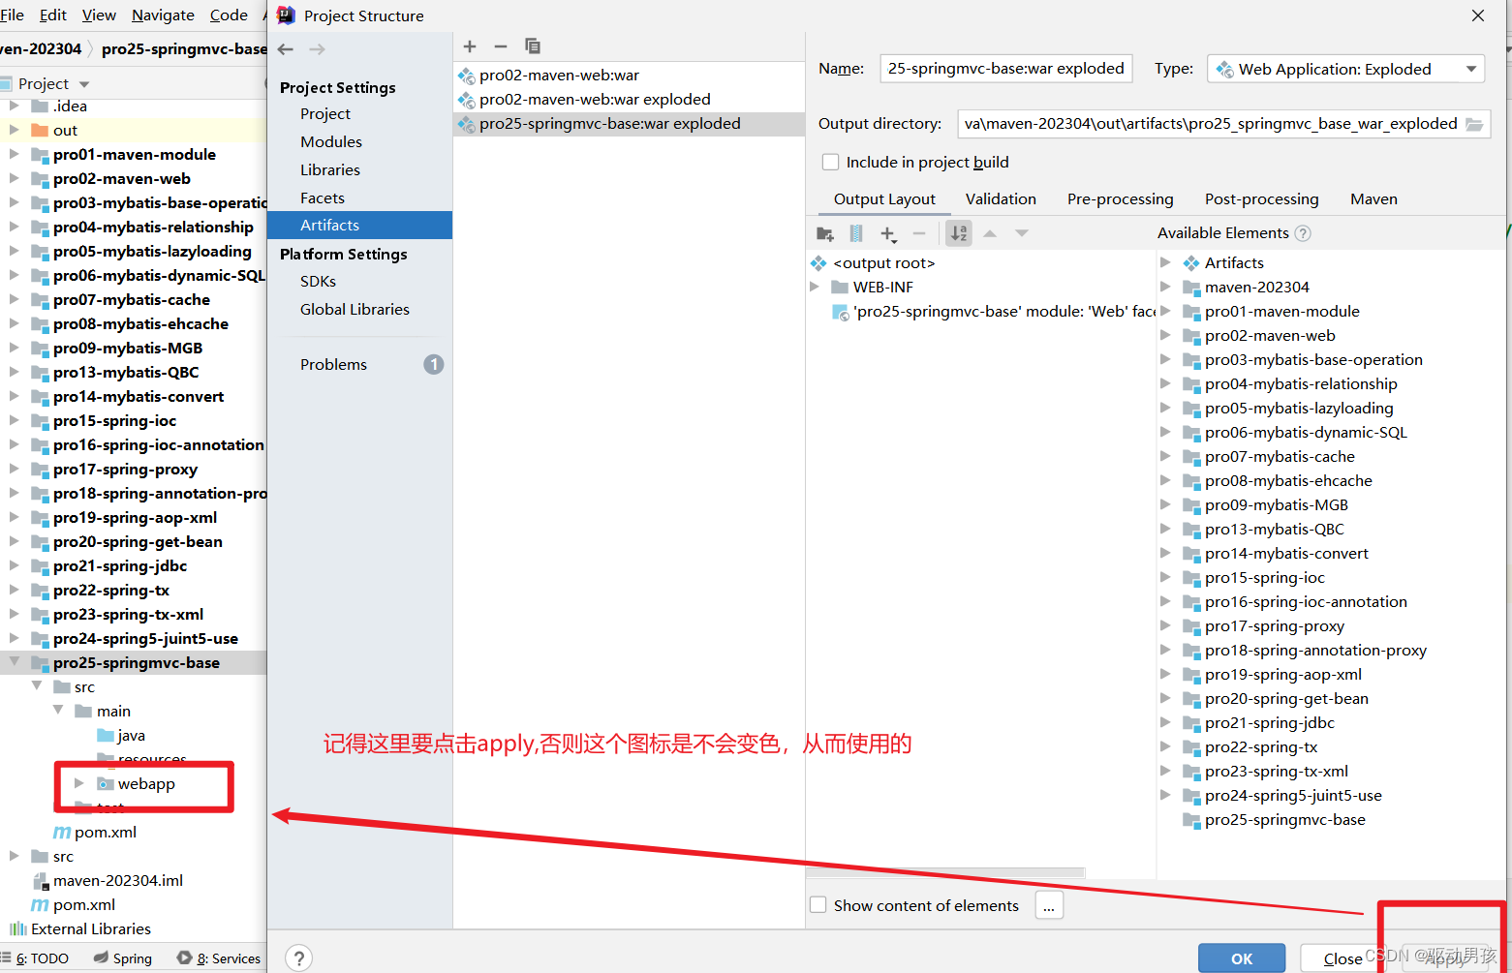This screenshot has height=973, width=1512.
Task: Open the artifact Type dropdown
Action: click(1345, 69)
